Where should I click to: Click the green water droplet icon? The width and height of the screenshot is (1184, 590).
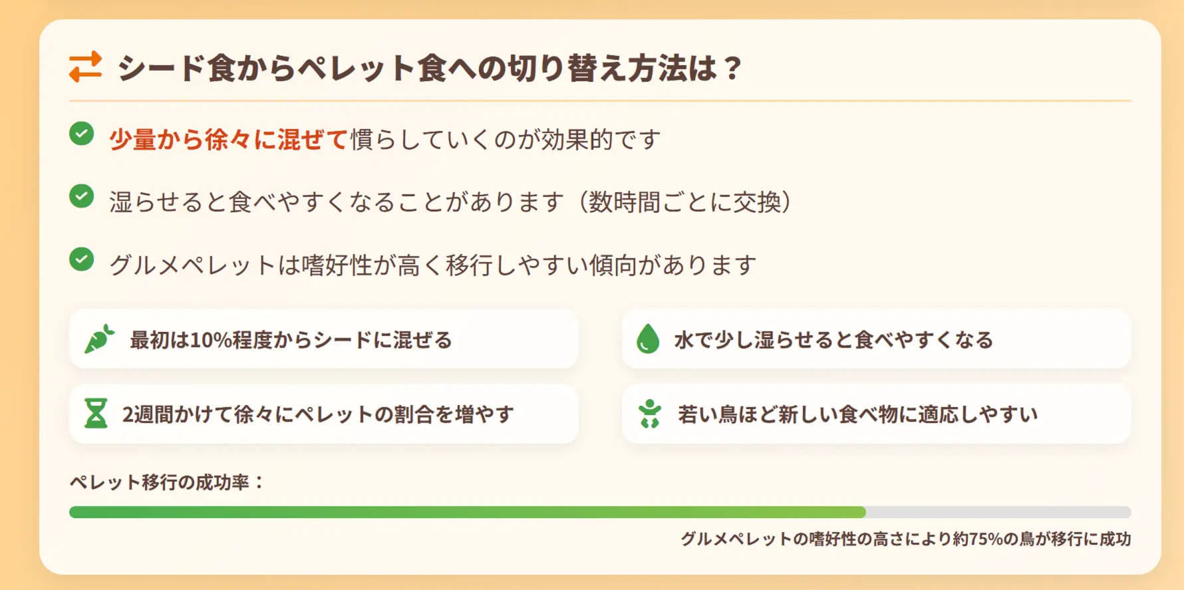click(647, 339)
